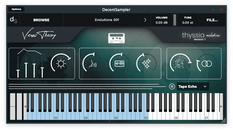
Task: Play the C7 key
Action: click(x=206, y=116)
